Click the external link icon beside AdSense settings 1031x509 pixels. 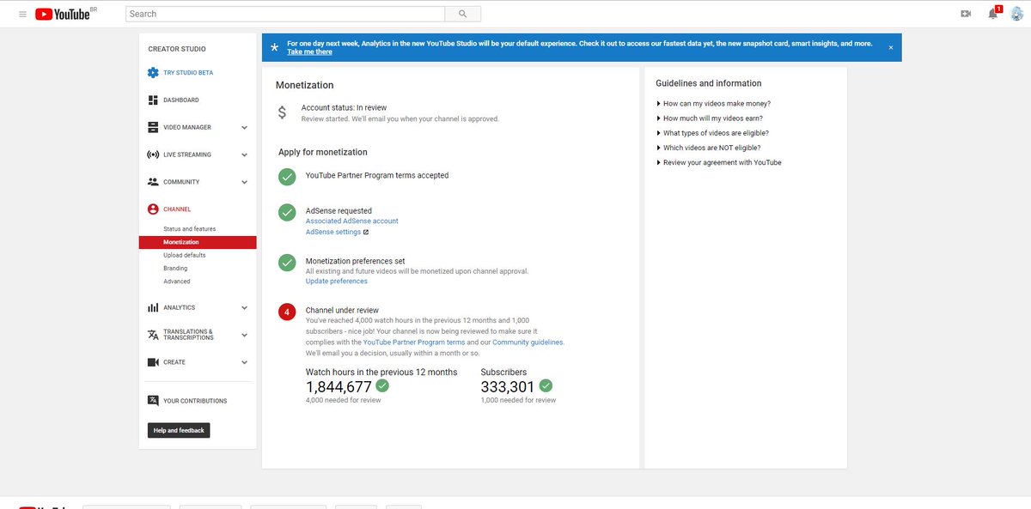[366, 232]
